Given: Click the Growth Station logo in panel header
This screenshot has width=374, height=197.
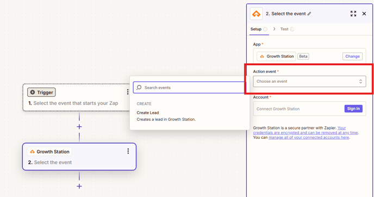Looking at the screenshot, I should 256,14.
